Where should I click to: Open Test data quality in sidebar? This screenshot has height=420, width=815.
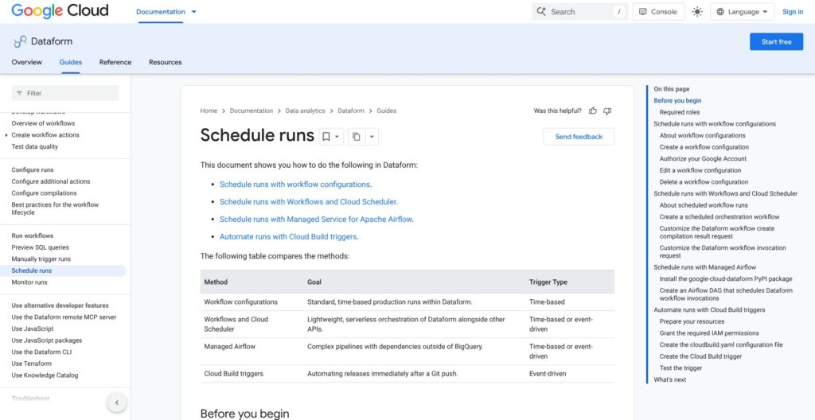click(35, 146)
